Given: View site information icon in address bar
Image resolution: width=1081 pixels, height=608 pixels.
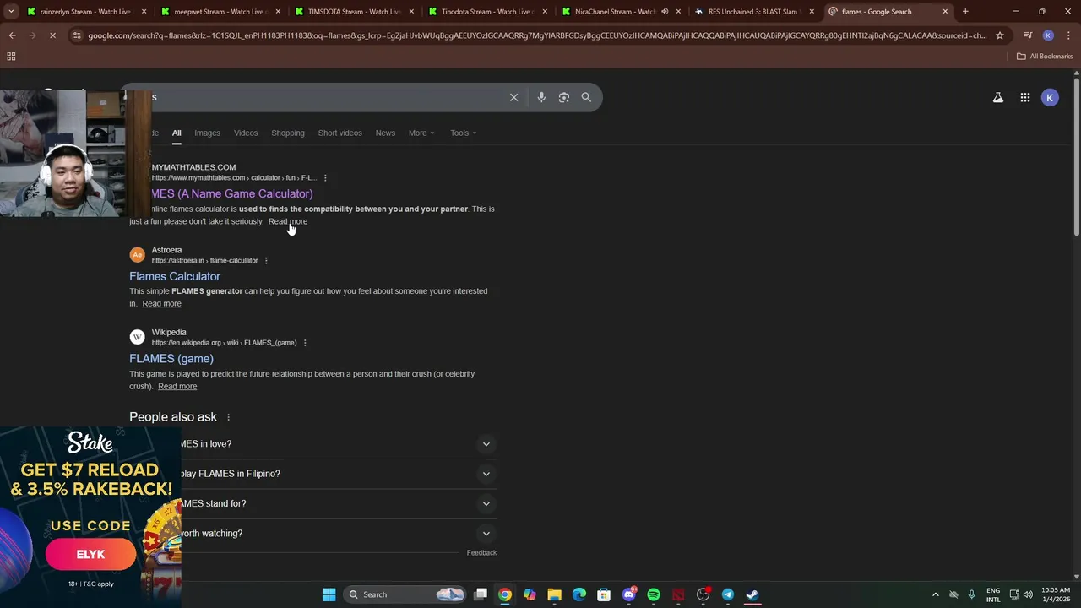Looking at the screenshot, I should click(x=77, y=35).
